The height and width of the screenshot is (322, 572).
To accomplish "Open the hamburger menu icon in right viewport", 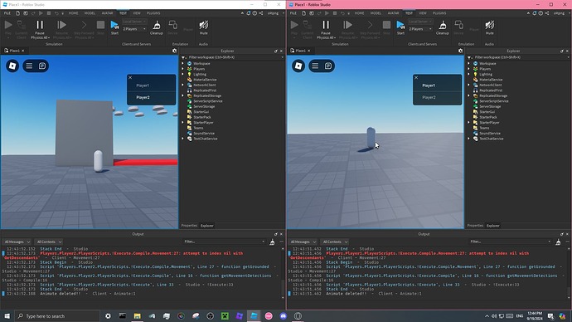I will click(x=315, y=66).
